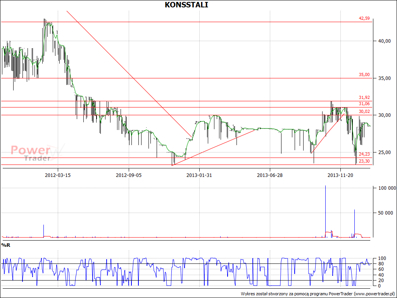This screenshot has height=298, width=397.
Task: Click the 31,06 red level label
Action: (x=364, y=104)
